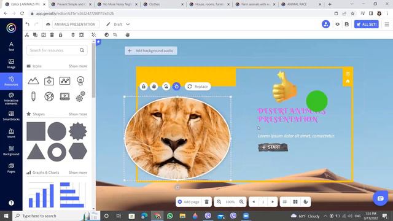
Task: Open the Insert panel in sidebar
Action: pyautogui.click(x=11, y=133)
